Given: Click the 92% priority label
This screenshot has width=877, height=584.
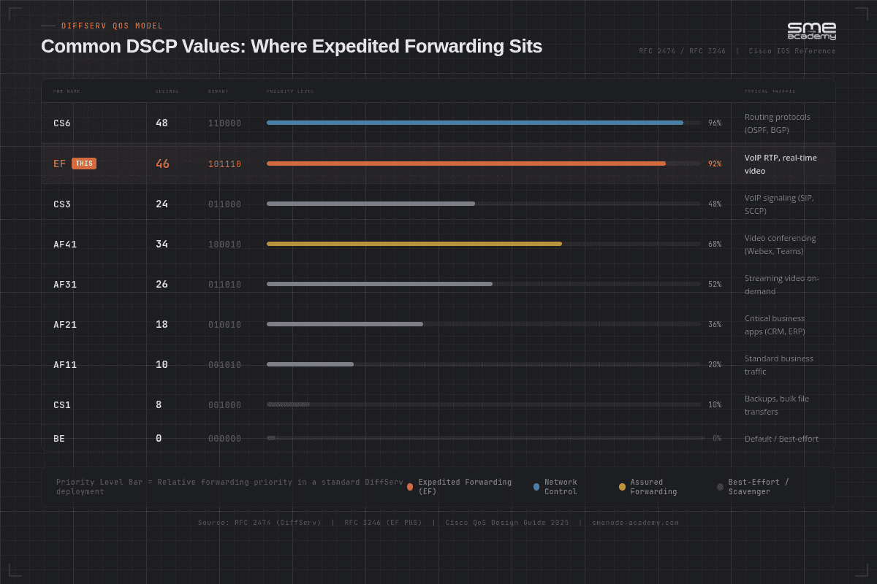Looking at the screenshot, I should pos(715,164).
